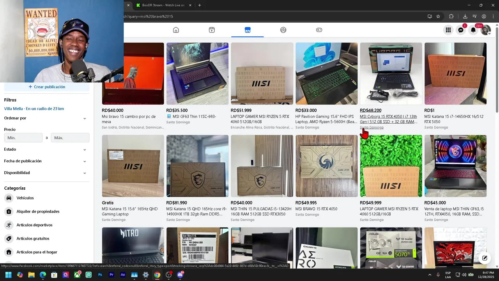Open Photoshop from taskbar
The width and height of the screenshot is (499, 281).
100,275
